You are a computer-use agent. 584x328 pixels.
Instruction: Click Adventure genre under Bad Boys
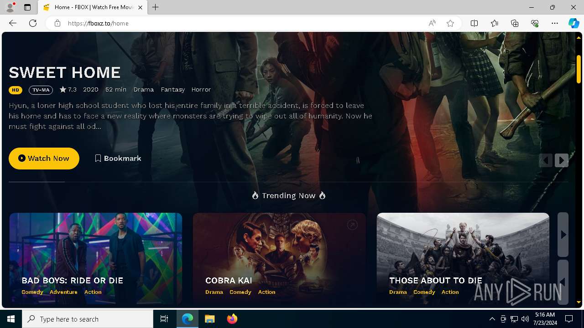(x=63, y=292)
